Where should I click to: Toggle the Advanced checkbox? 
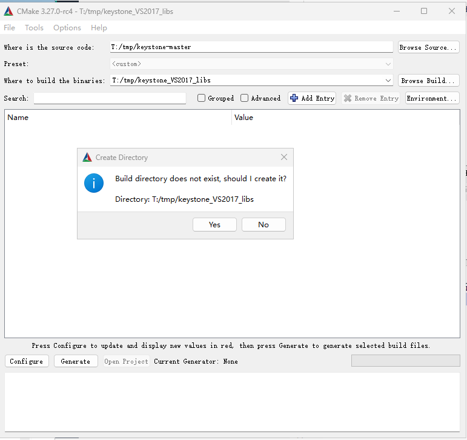(x=244, y=98)
